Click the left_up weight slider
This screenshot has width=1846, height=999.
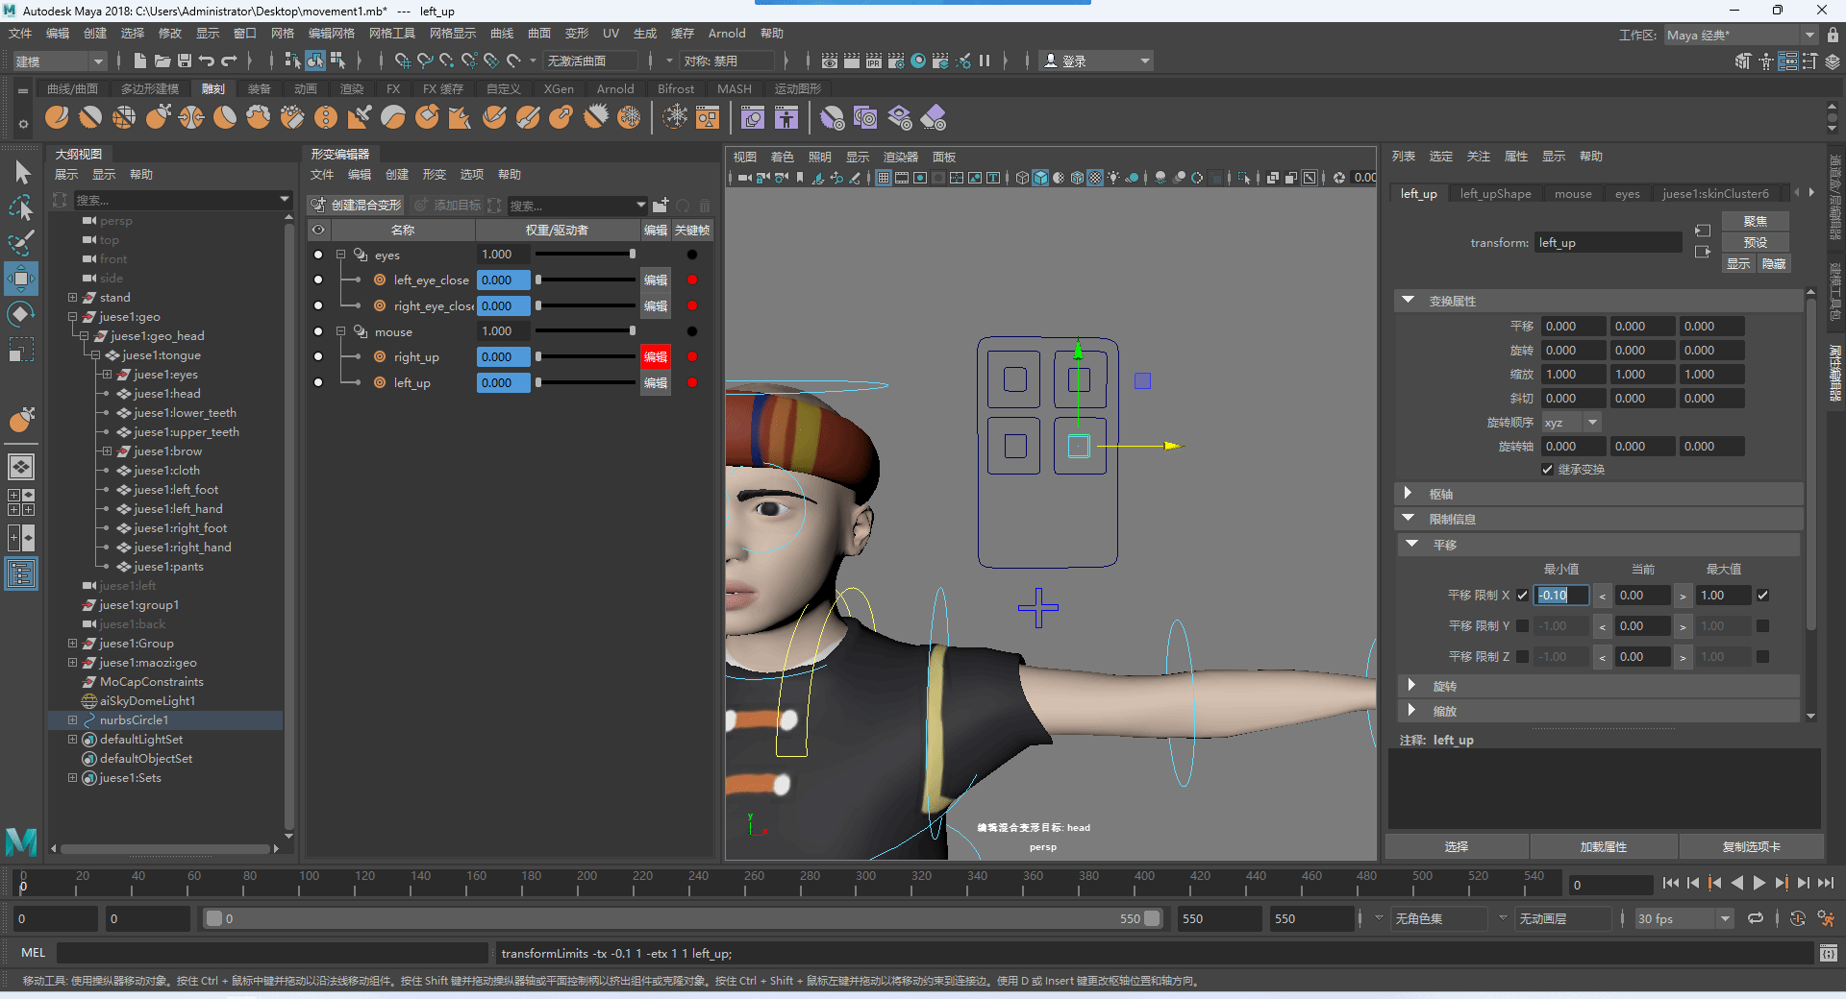[585, 382]
